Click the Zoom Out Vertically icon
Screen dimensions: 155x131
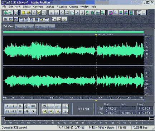(66, 111)
